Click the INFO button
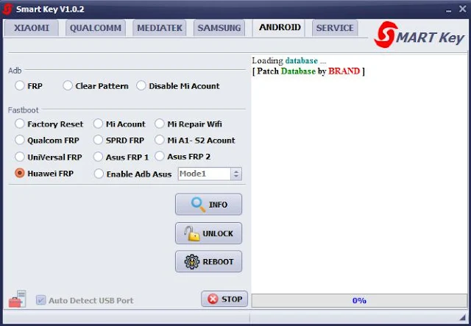The height and width of the screenshot is (326, 471). 208,205
